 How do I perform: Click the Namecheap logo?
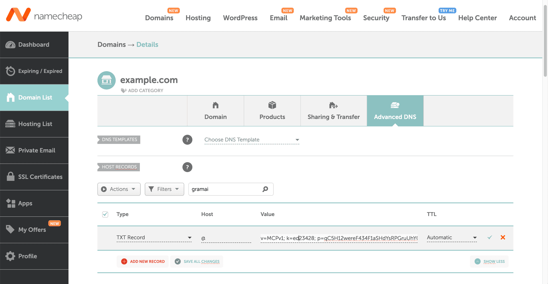coord(44,15)
